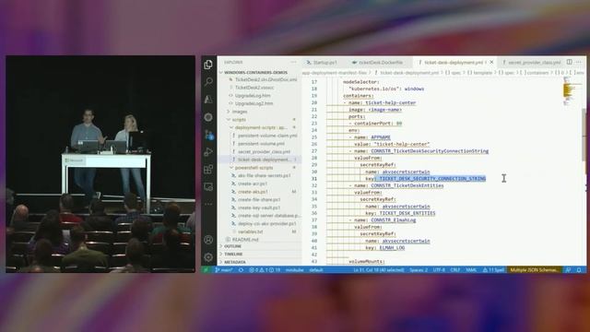Expand the images folder
This screenshot has height=332, width=590.
tap(240, 112)
